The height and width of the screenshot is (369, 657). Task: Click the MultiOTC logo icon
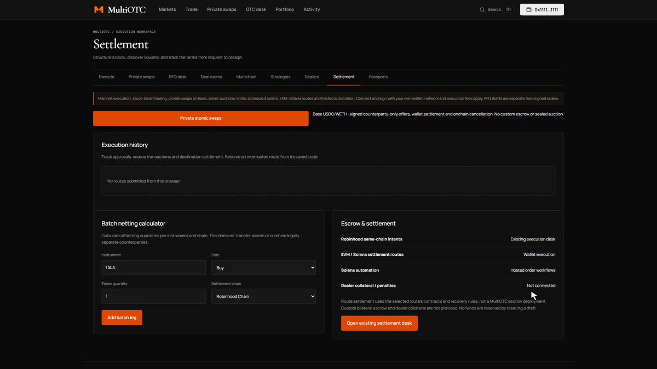99,9
